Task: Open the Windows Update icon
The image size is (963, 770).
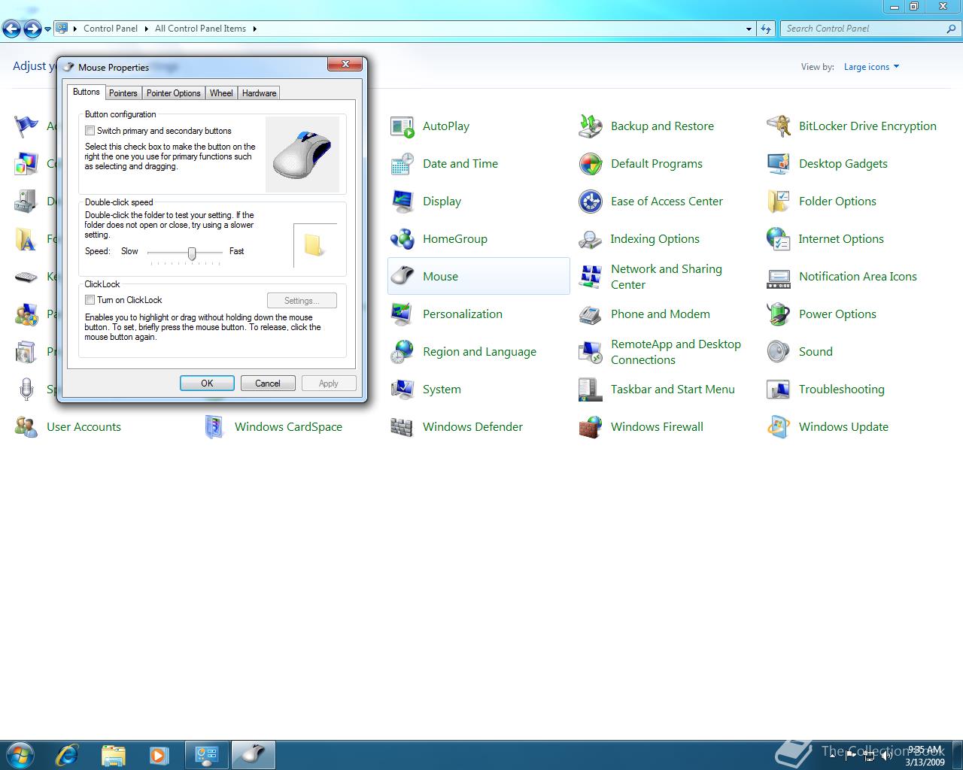Action: tap(778, 427)
